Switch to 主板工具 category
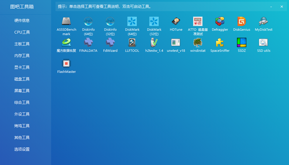289x165 pixels. [22, 44]
